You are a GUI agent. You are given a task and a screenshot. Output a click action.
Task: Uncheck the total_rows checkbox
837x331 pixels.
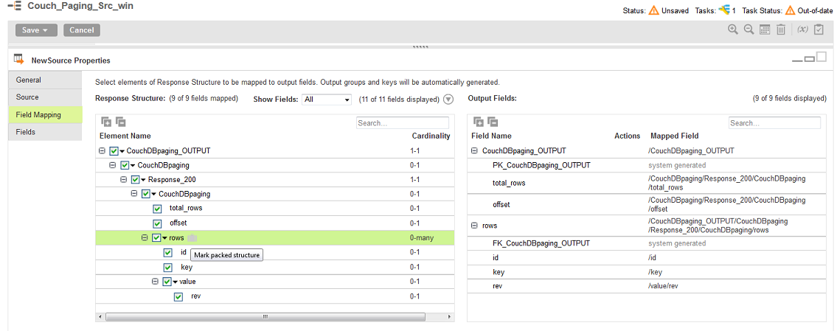coord(157,209)
